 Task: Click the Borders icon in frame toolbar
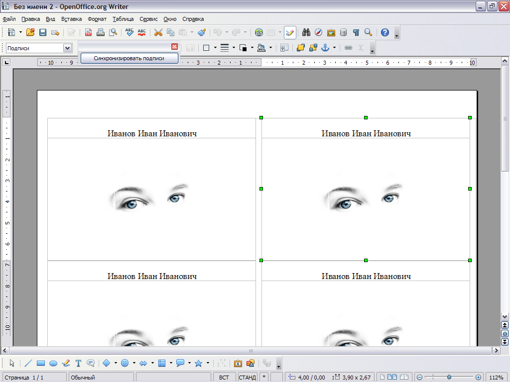pos(206,48)
